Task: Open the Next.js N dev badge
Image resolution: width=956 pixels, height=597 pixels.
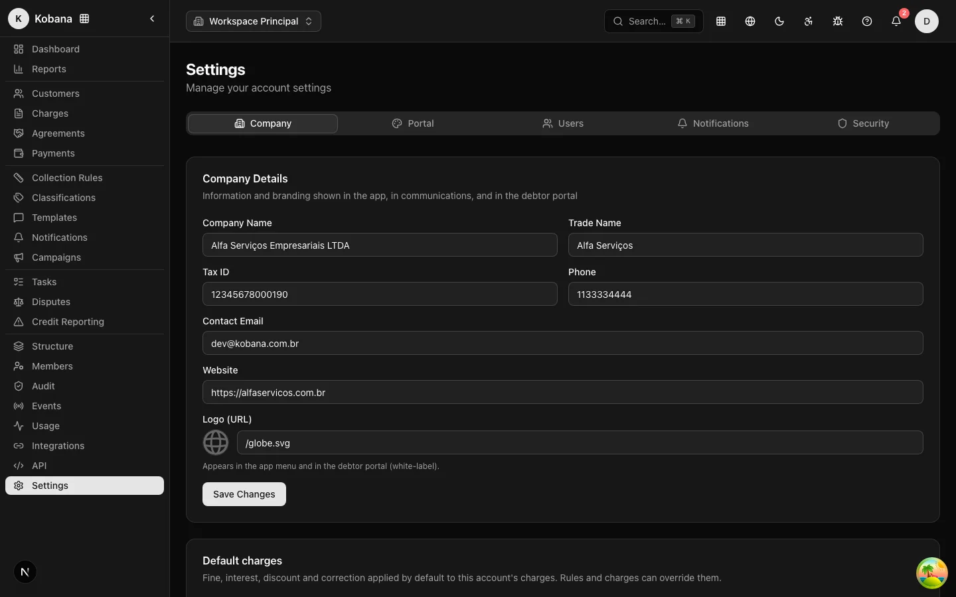Action: pos(25,572)
